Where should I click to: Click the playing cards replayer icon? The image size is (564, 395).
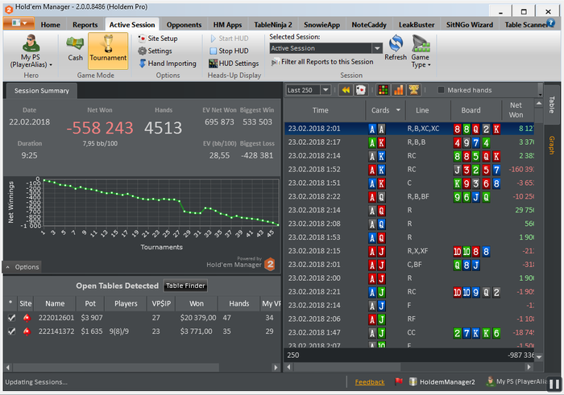point(360,90)
